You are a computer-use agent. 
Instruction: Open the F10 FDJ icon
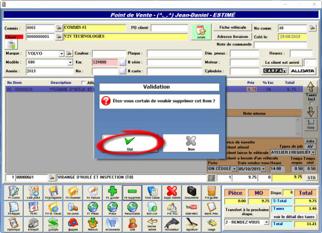pyautogui.click(x=172, y=208)
